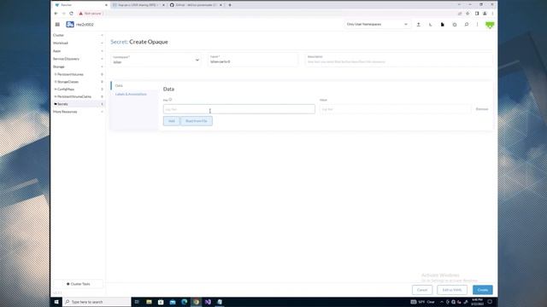Close the Rancher browser tab
This screenshot has height=307, width=547.
106,5
